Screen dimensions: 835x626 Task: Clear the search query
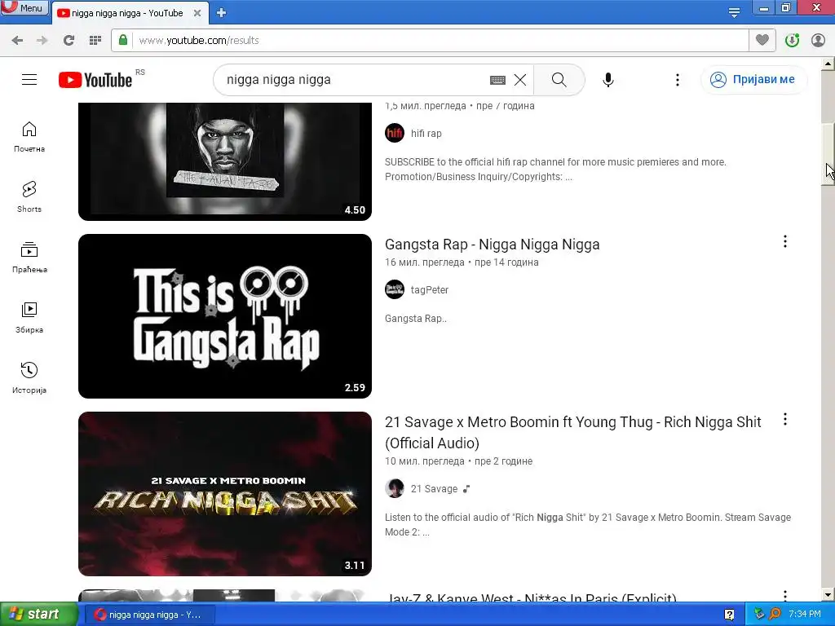pos(520,80)
